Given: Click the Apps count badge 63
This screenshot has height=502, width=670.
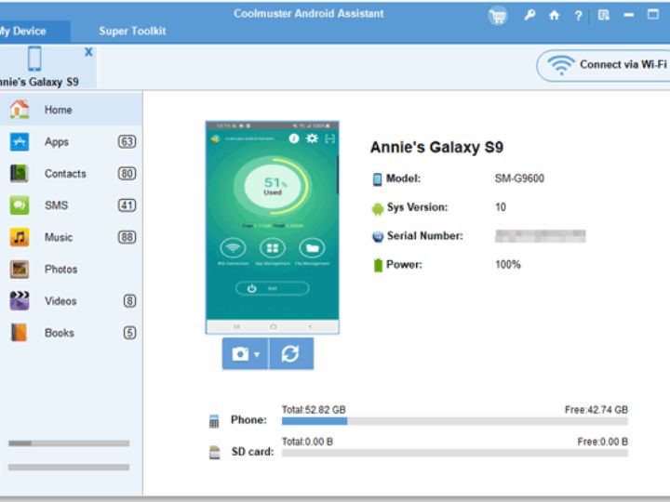Looking at the screenshot, I should [127, 141].
